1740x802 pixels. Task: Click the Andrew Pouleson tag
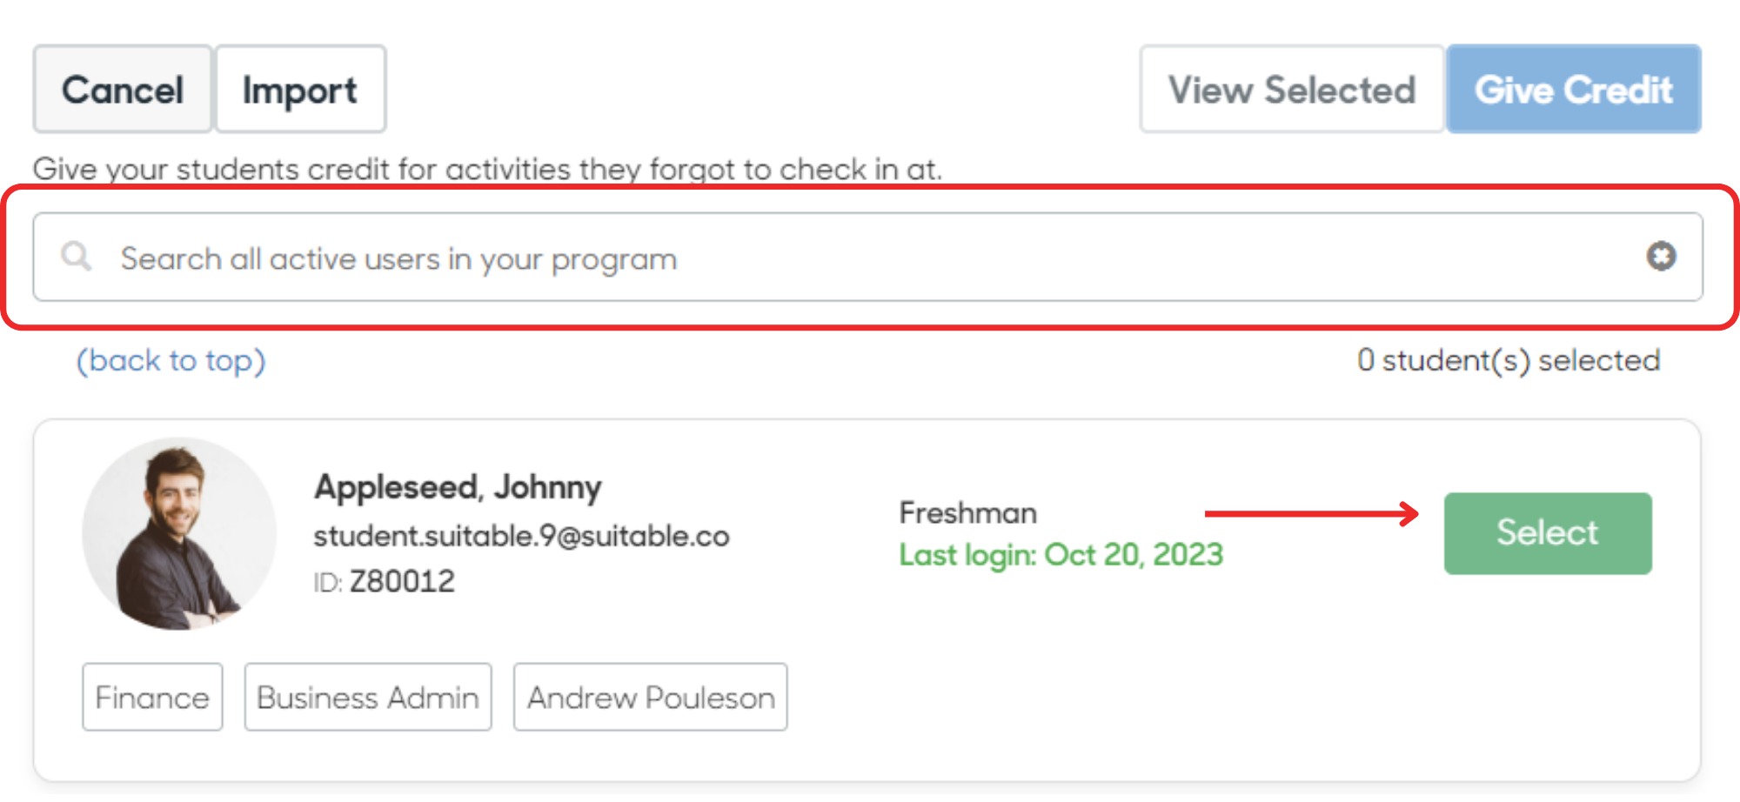click(x=650, y=697)
